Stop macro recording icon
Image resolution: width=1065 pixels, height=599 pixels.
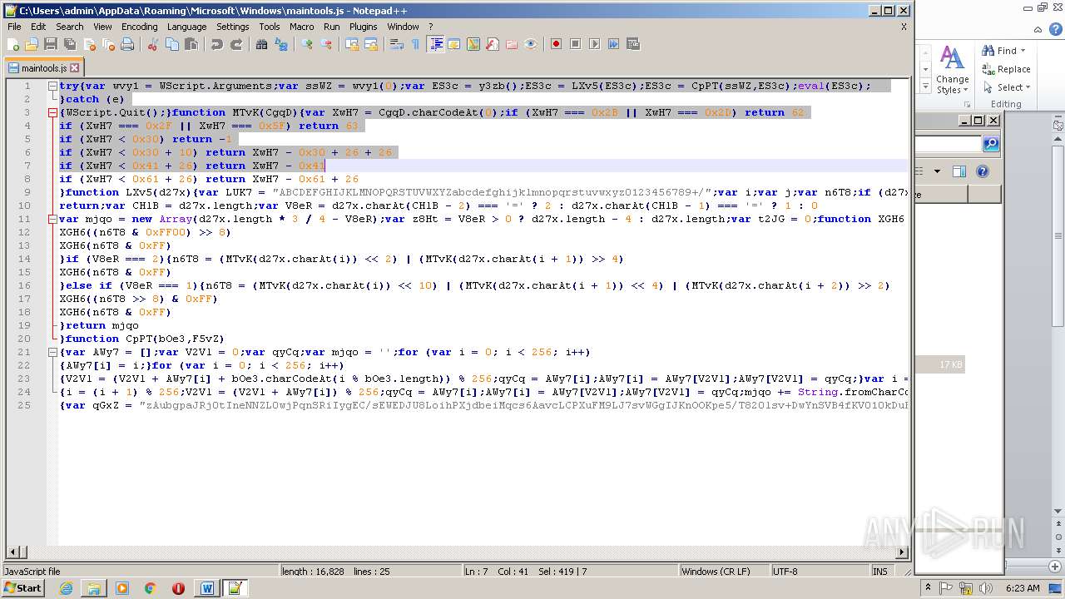[576, 44]
